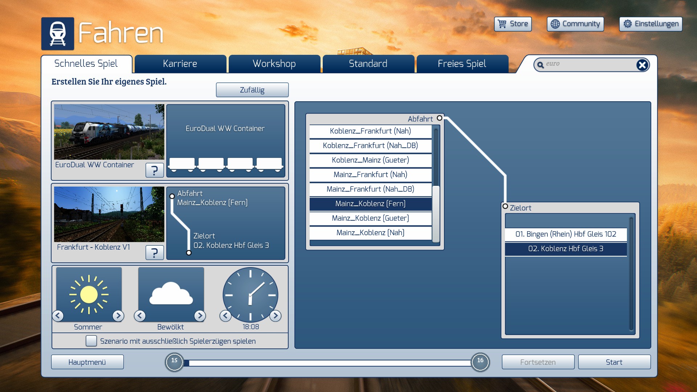Screen dimensions: 697x392
Task: Select next weather option arrow
Action: [x=200, y=316]
